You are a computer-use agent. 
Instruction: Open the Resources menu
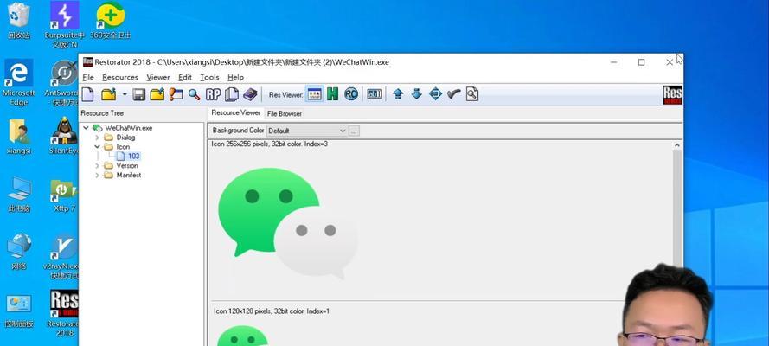[120, 78]
